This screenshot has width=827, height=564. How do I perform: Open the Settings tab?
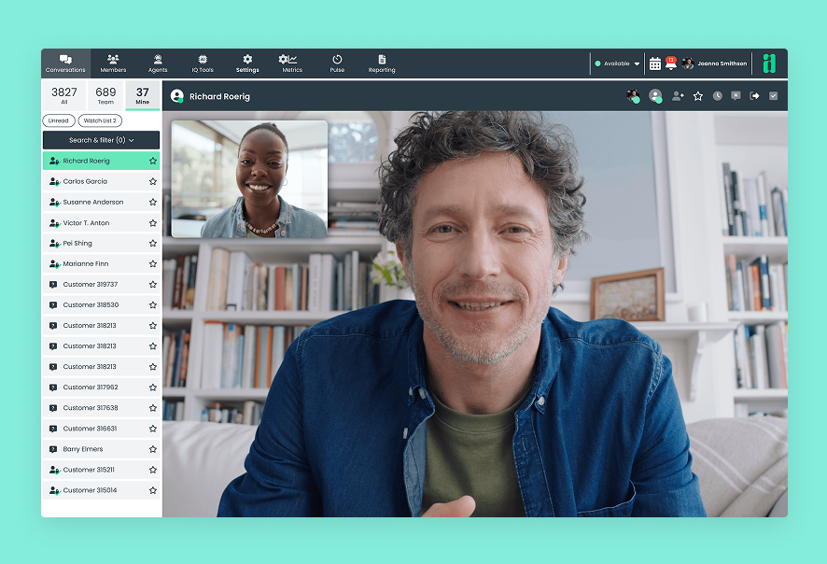pyautogui.click(x=247, y=63)
